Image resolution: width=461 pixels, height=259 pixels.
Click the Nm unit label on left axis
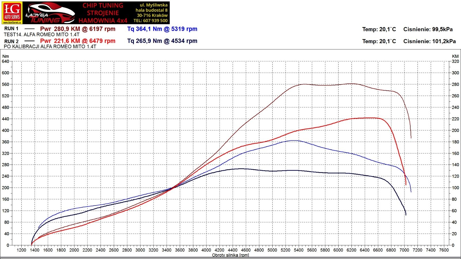click(5, 56)
